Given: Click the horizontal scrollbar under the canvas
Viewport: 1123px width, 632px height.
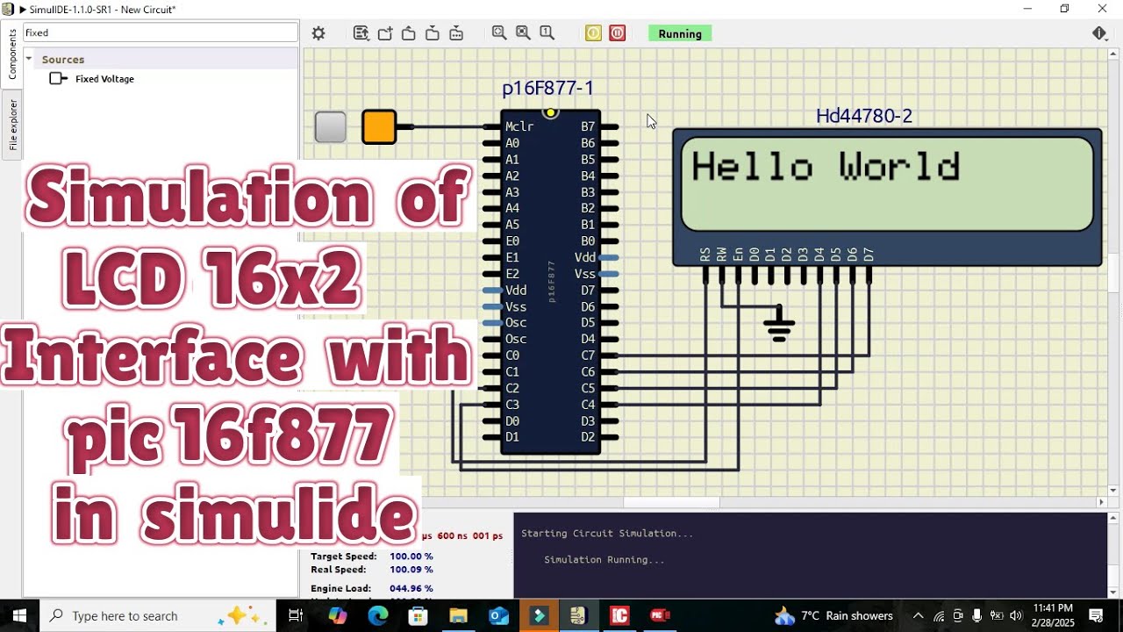Looking at the screenshot, I should click(671, 502).
